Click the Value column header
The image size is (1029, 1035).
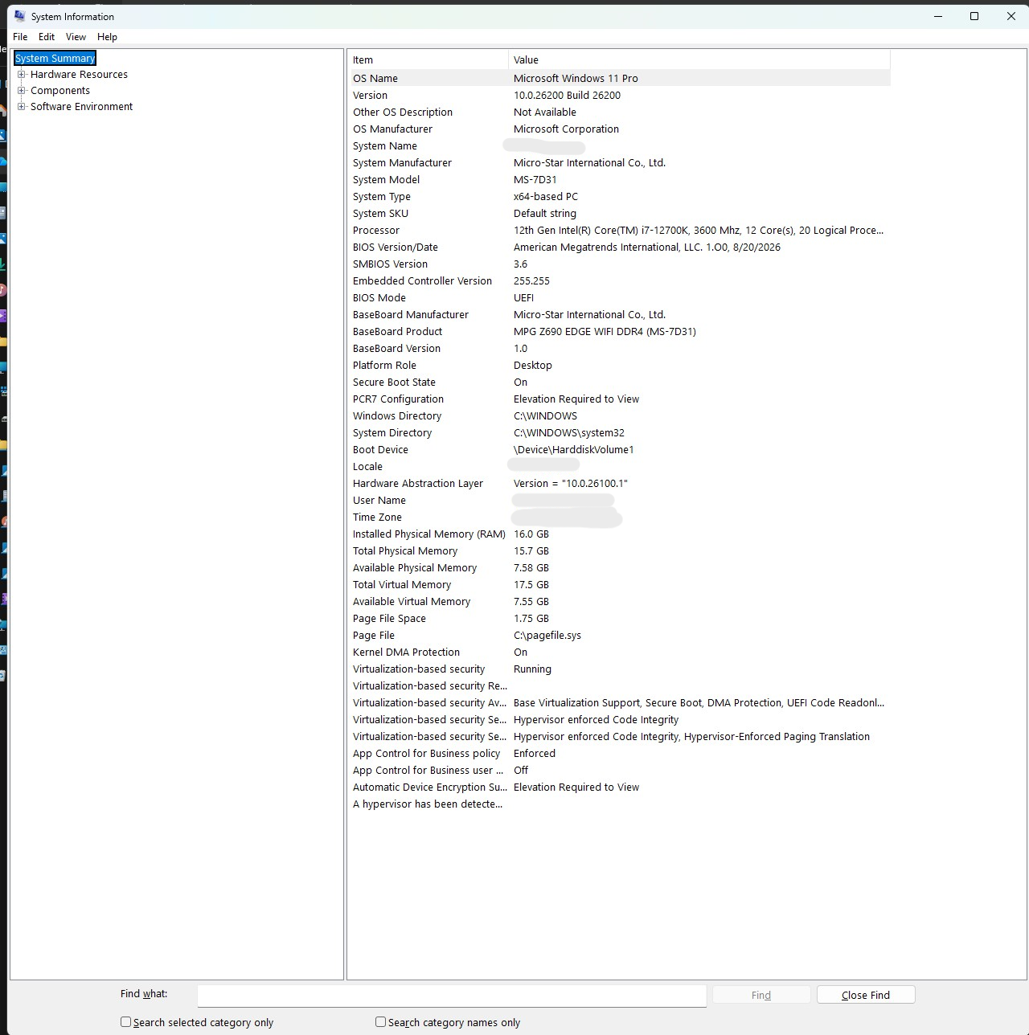(x=699, y=60)
